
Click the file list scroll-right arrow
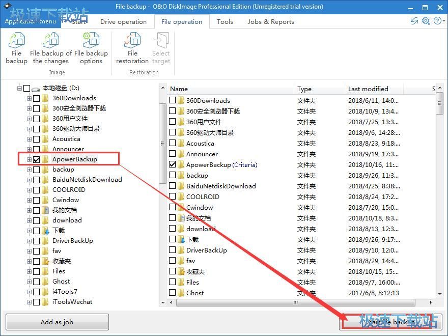click(431, 302)
